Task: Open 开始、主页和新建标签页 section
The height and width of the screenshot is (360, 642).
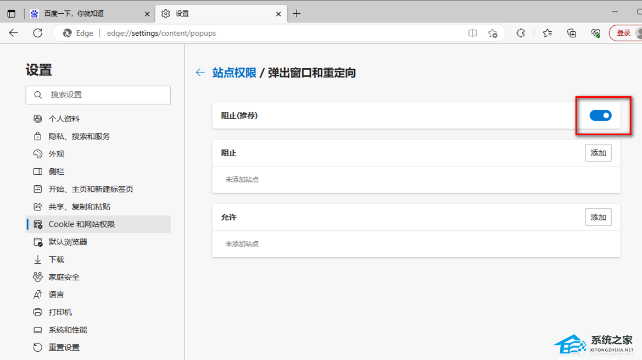Action: click(x=98, y=189)
